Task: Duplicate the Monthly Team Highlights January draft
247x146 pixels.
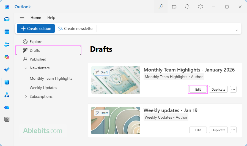Action: click(218, 89)
